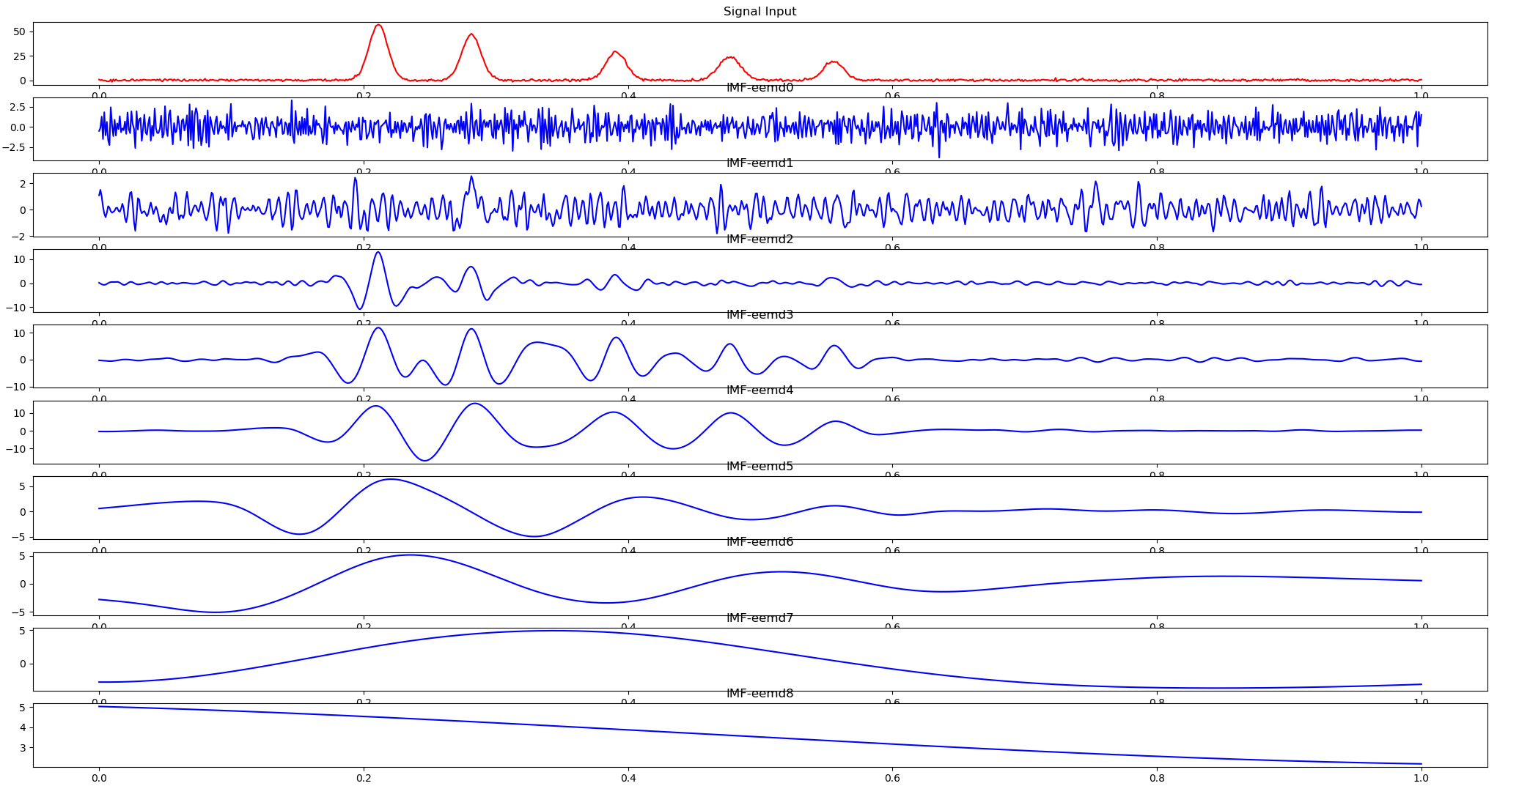The height and width of the screenshot is (797, 1519).
Task: Click the "2.5" y-axis tick on IMF-eemd0
Action: [x=16, y=107]
